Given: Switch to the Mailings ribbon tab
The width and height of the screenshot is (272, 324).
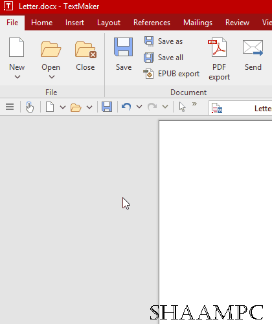Looking at the screenshot, I should tap(198, 23).
